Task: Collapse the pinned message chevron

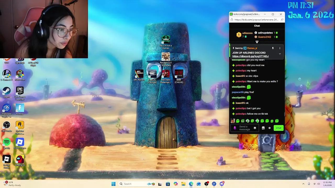Action: (280, 54)
